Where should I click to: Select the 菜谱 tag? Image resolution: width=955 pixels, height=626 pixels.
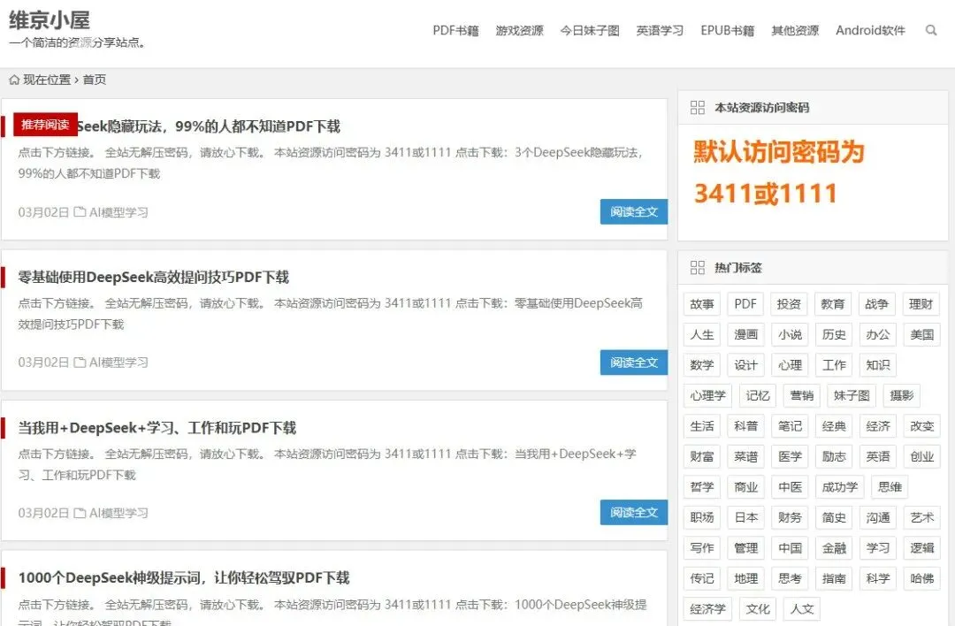pos(745,457)
